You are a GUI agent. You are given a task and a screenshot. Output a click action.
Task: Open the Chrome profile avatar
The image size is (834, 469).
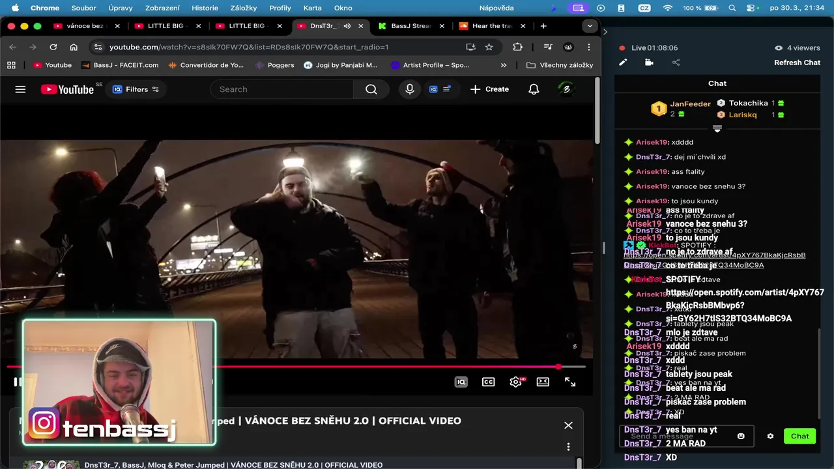(568, 47)
